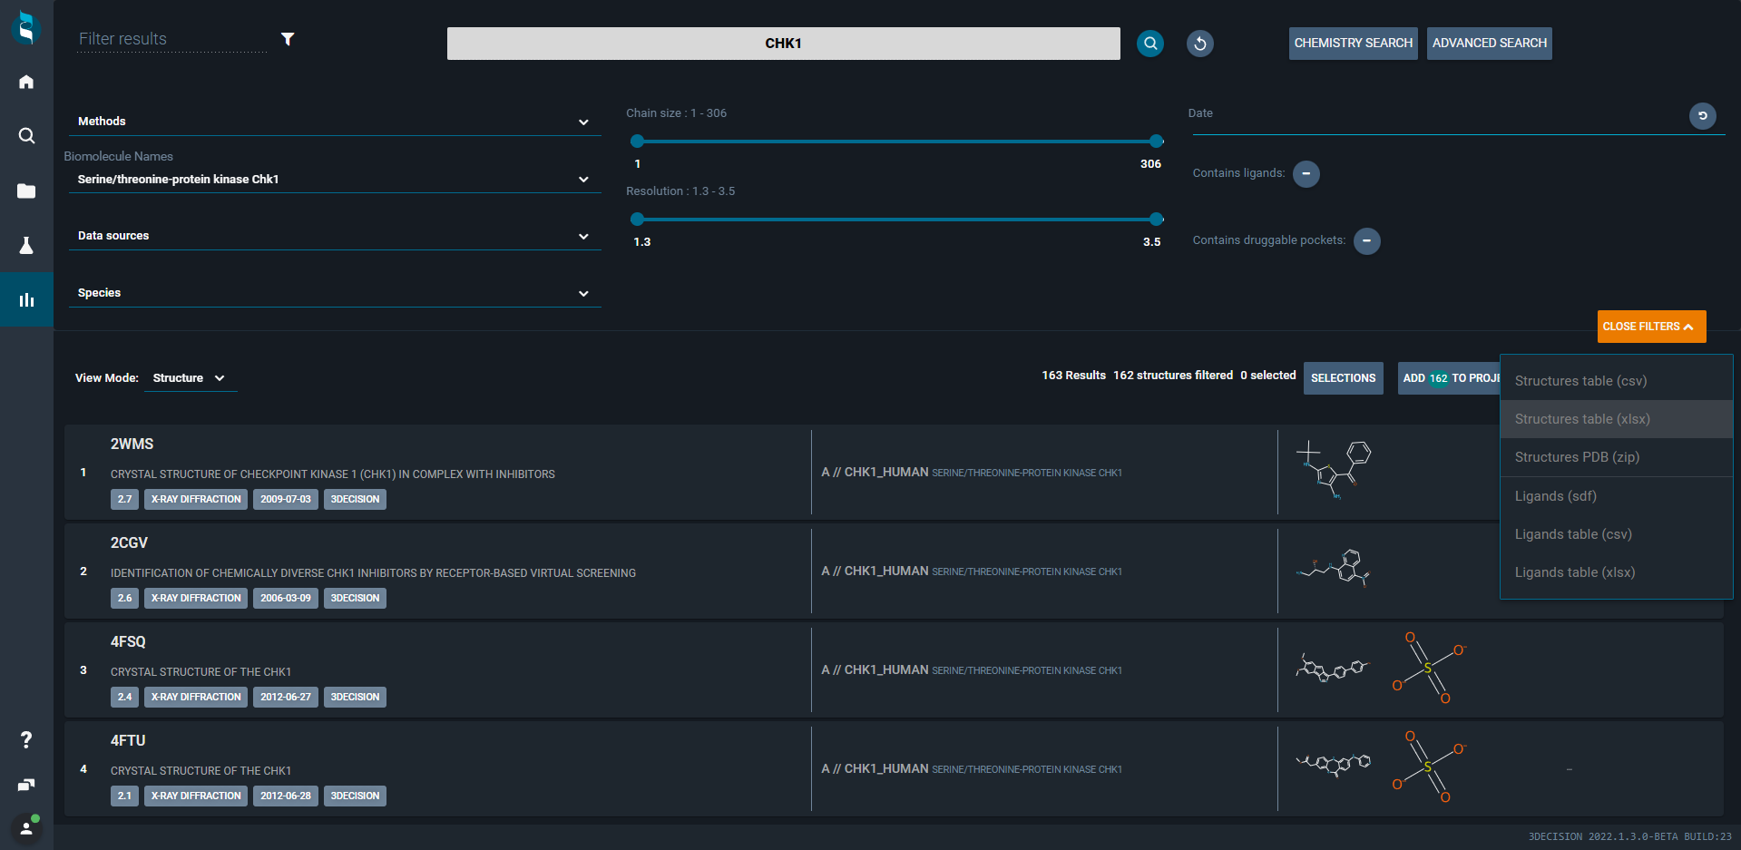
Task: Click CHK1_HUMAN chain in 2WMS row
Action: click(885, 473)
